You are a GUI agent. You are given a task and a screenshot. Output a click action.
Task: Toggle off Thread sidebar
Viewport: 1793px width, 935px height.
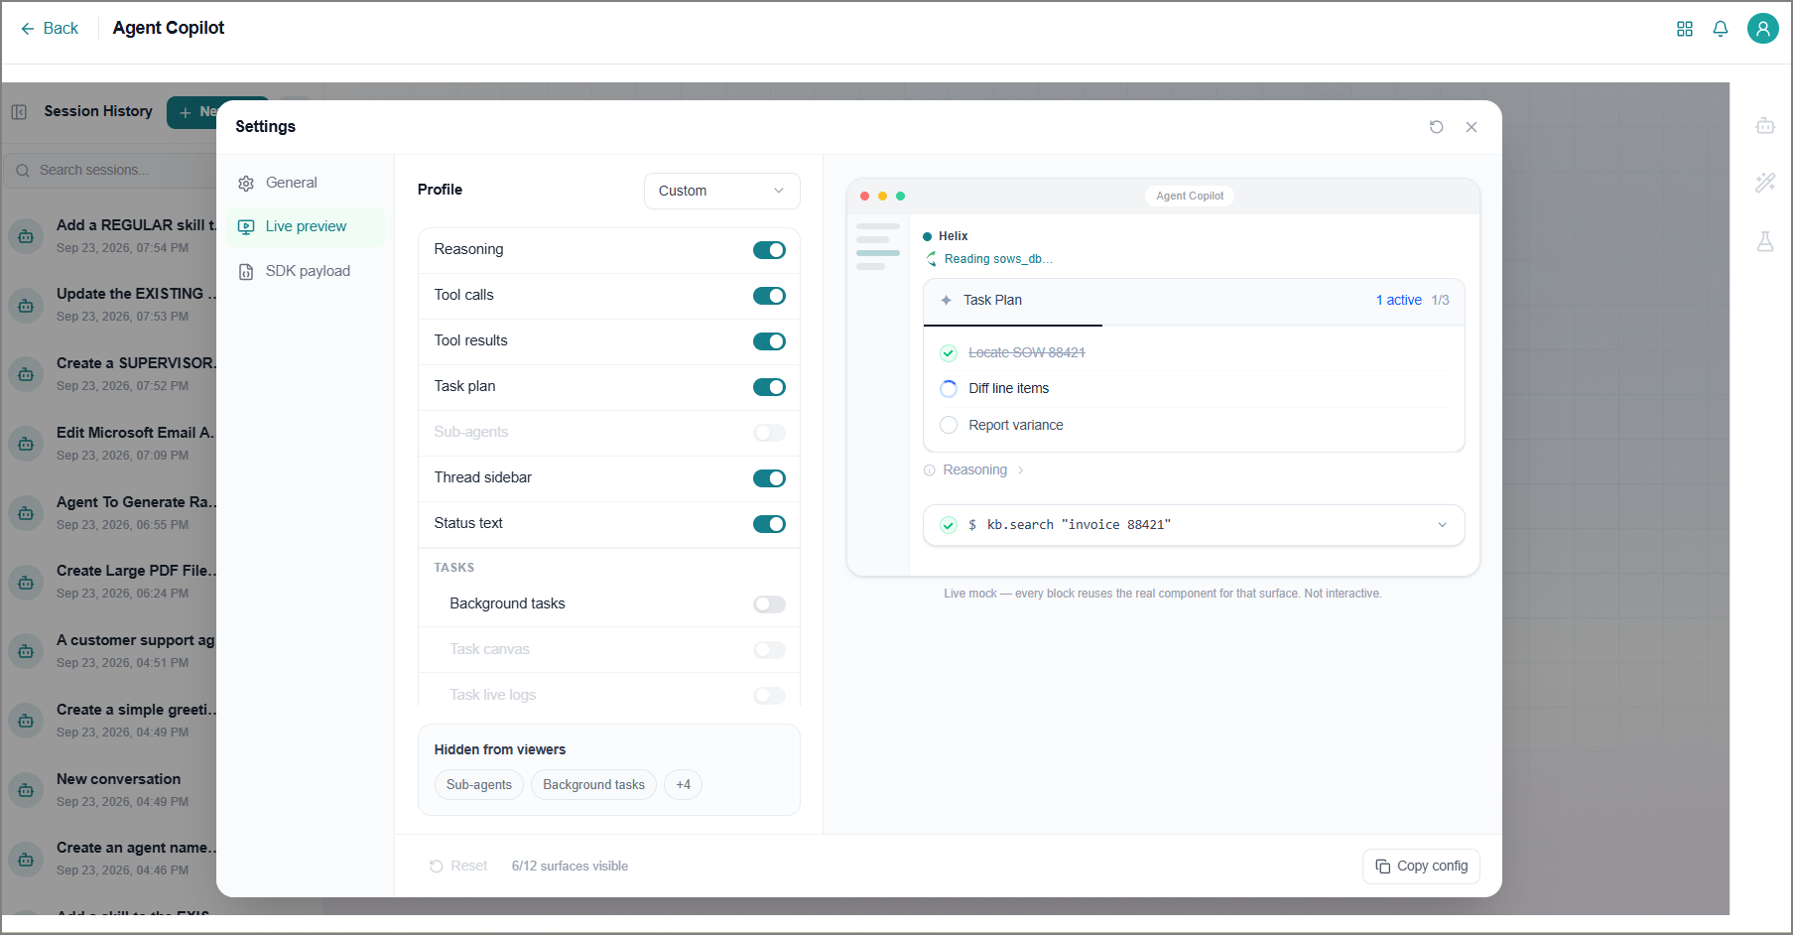[x=769, y=478]
